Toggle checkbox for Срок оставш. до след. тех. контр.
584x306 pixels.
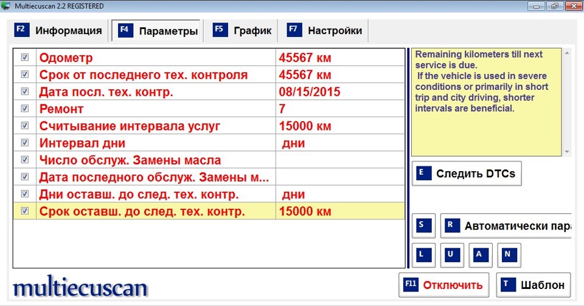pos(24,211)
